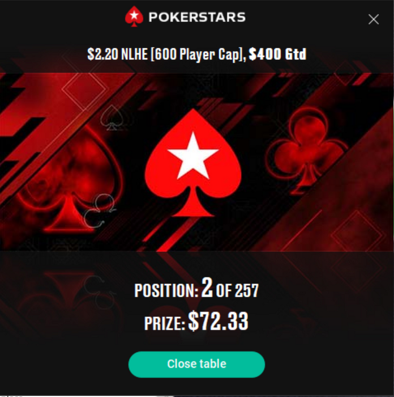Click the POSITION: label

pos(166,290)
